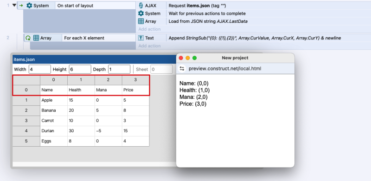Click the AJAX action icon
The height and width of the screenshot is (181, 371).
tap(141, 6)
